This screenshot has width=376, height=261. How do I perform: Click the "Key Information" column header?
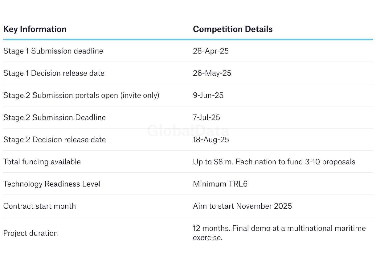tap(35, 29)
